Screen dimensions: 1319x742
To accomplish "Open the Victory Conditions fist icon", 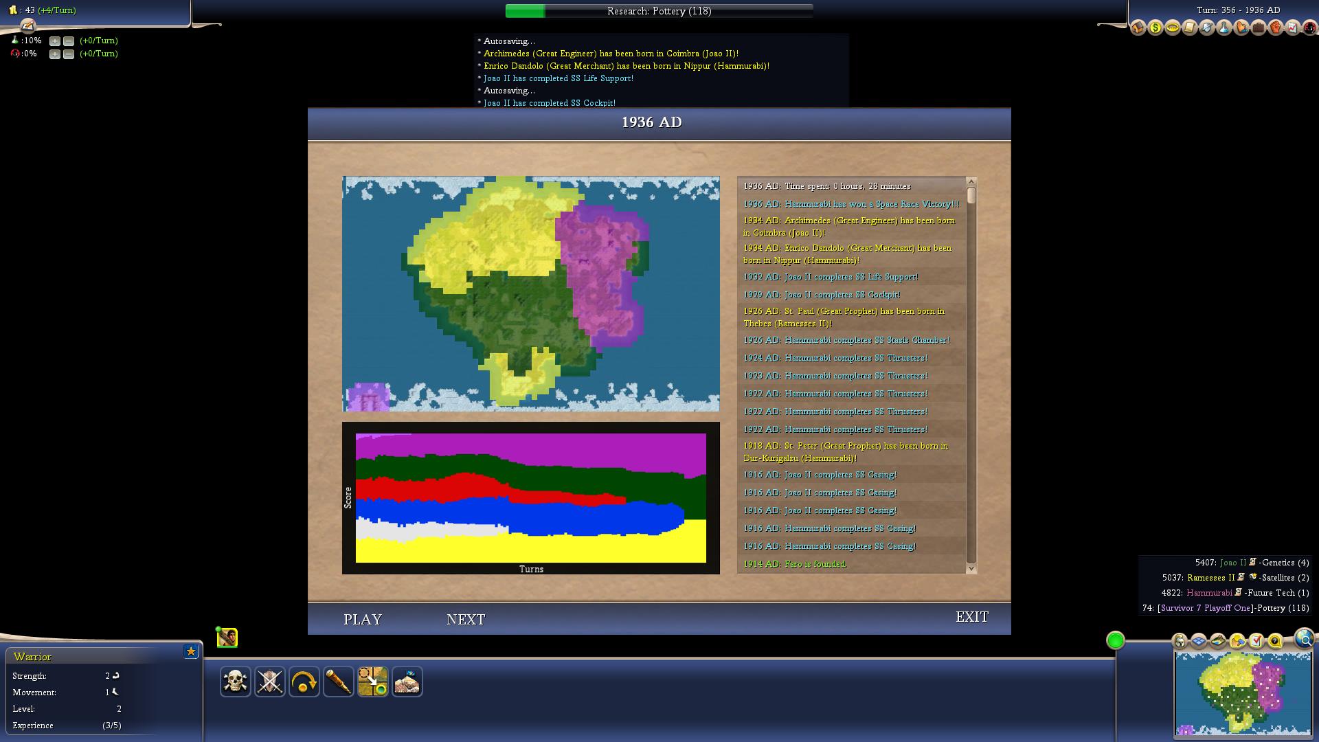I will [x=1276, y=27].
